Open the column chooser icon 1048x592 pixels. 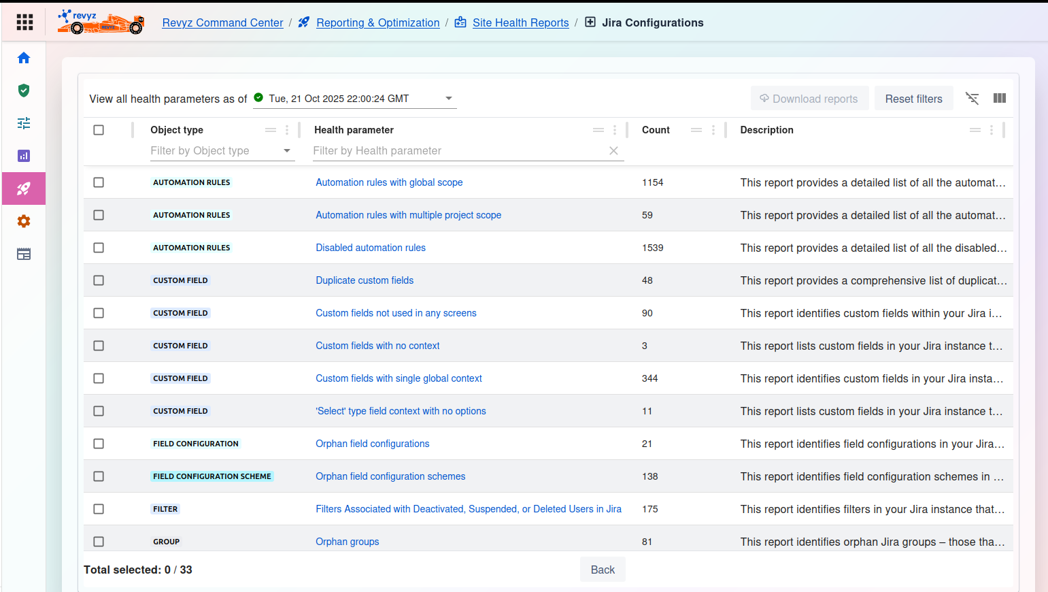[999, 99]
